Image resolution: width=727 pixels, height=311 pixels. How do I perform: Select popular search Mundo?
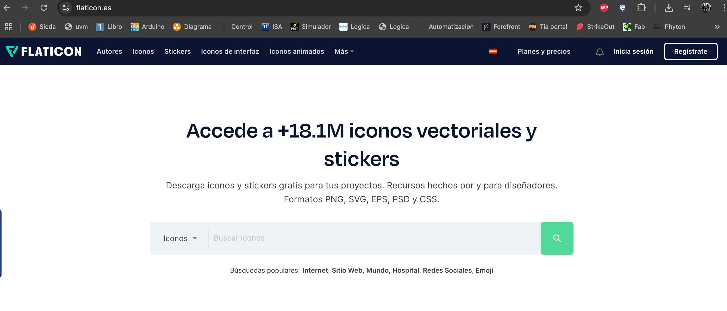pos(377,270)
